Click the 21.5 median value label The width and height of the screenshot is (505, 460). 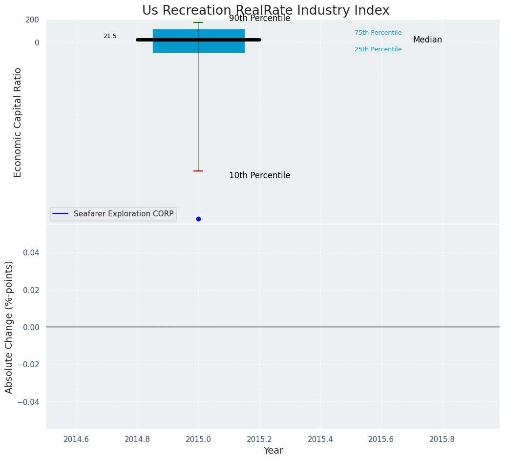coord(110,36)
